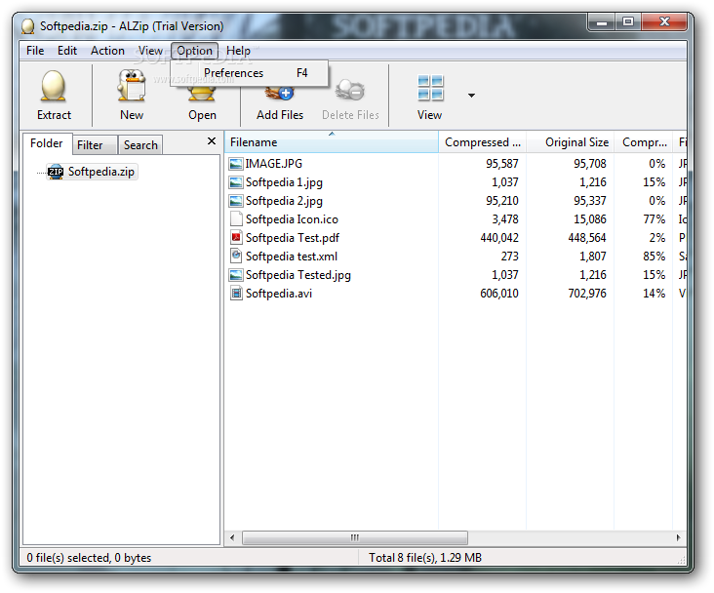Switch to the Folder tab
The image size is (714, 593).
click(47, 143)
